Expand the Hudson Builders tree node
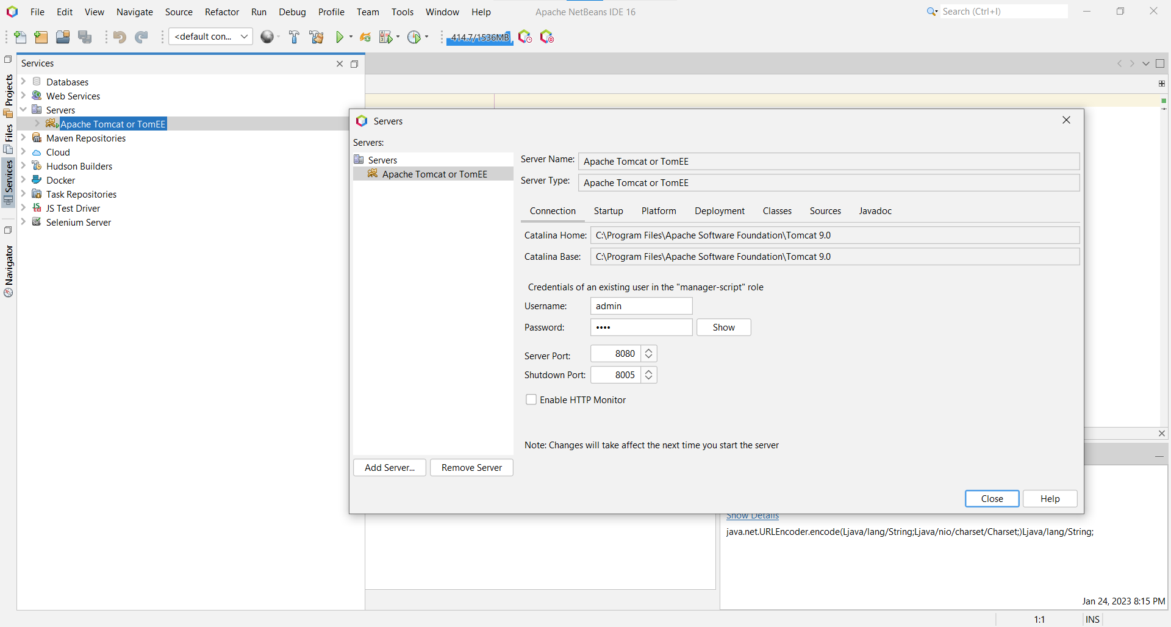 23,165
